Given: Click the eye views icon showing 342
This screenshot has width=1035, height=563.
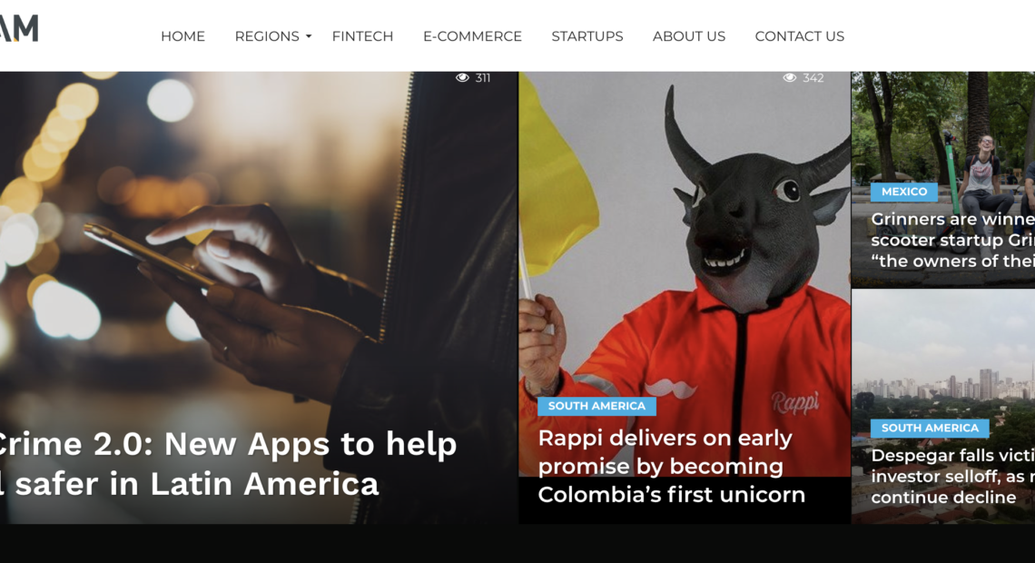Looking at the screenshot, I should [x=790, y=78].
